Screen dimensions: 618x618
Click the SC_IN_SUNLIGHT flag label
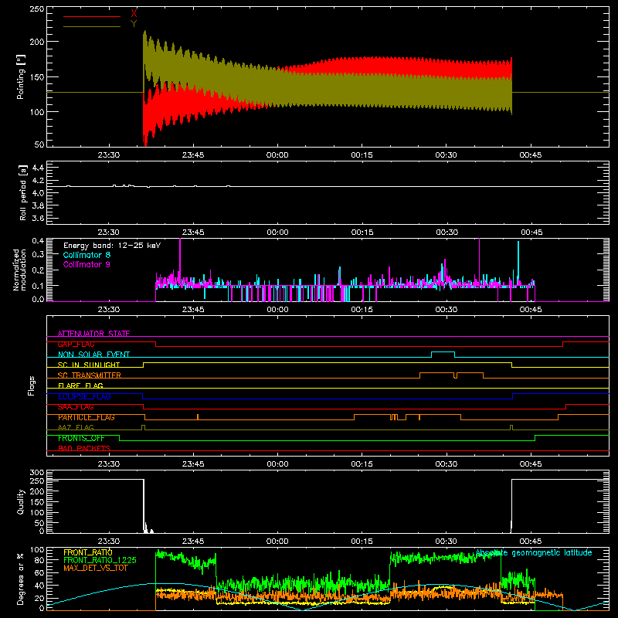coord(89,365)
